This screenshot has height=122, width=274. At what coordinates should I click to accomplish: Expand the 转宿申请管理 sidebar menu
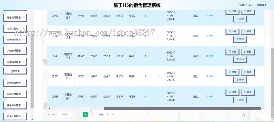15,83
